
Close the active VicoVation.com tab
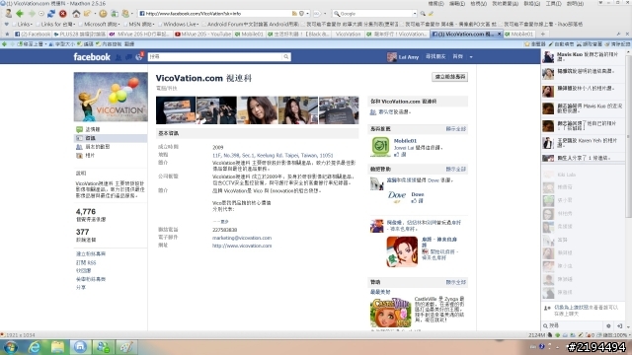click(x=499, y=35)
